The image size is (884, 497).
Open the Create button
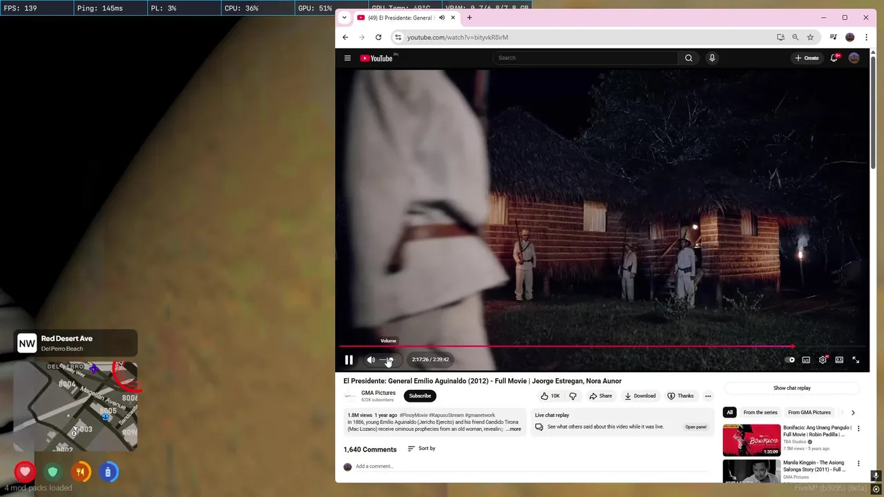807,58
